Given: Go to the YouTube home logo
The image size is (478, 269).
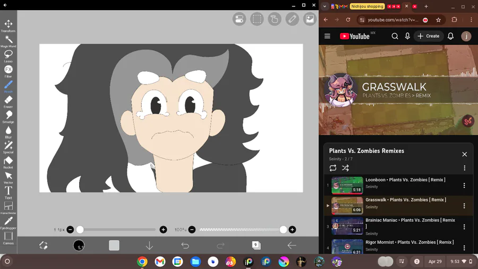Looking at the screenshot, I should [x=355, y=36].
